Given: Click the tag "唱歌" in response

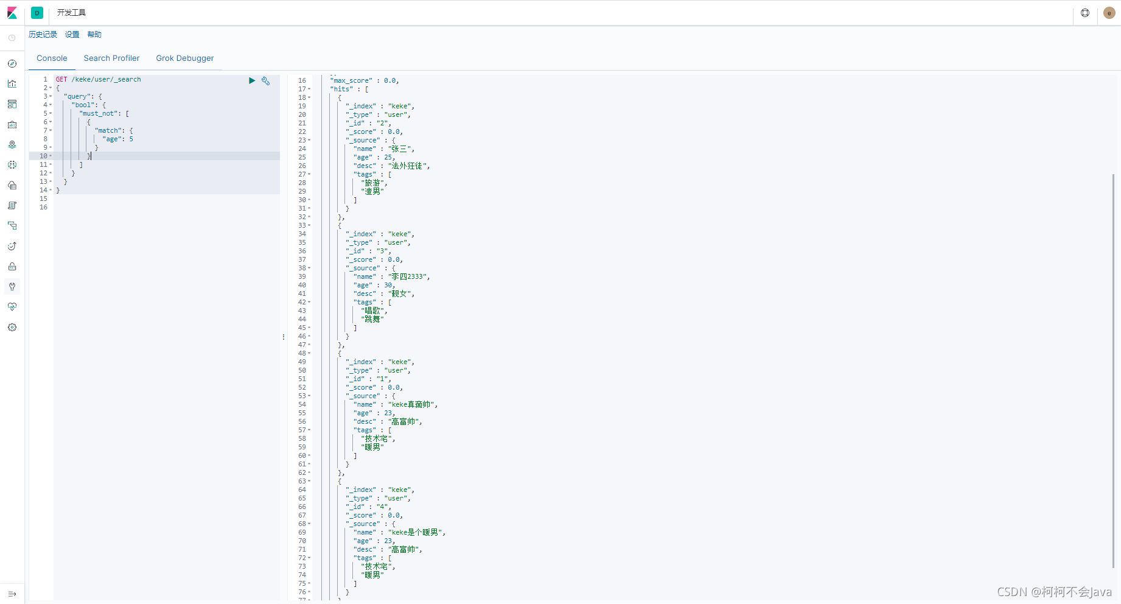Looking at the screenshot, I should click(x=373, y=311).
